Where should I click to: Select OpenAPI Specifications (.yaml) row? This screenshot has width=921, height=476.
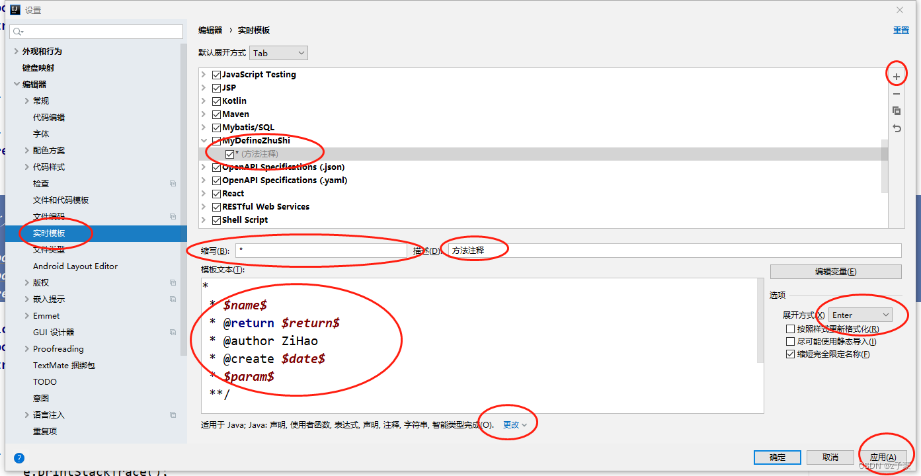click(284, 180)
